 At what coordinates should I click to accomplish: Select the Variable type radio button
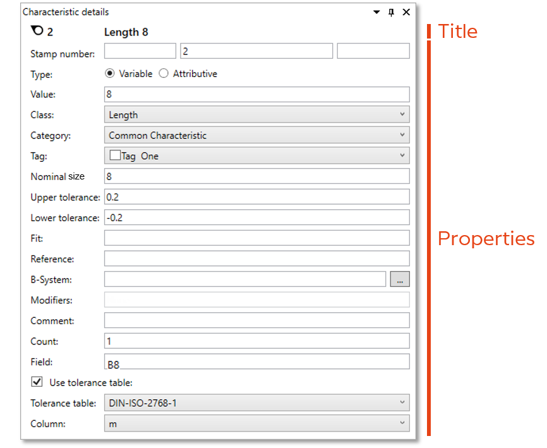pos(110,73)
